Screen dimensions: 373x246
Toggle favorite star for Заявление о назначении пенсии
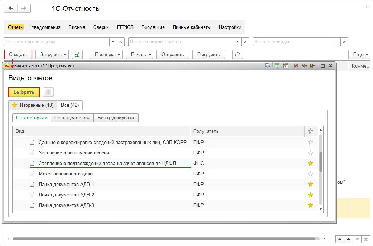[x=310, y=153]
